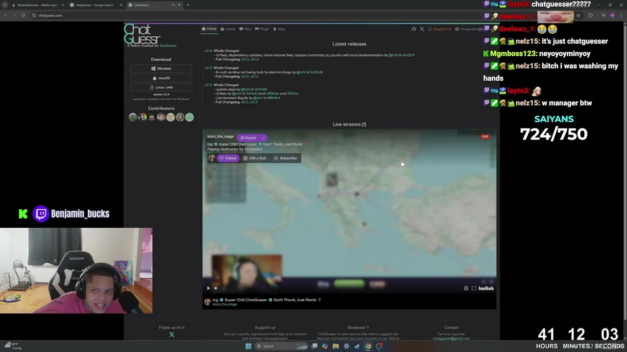Play the embedded Twitch stream
627x352 pixels.
click(x=208, y=288)
